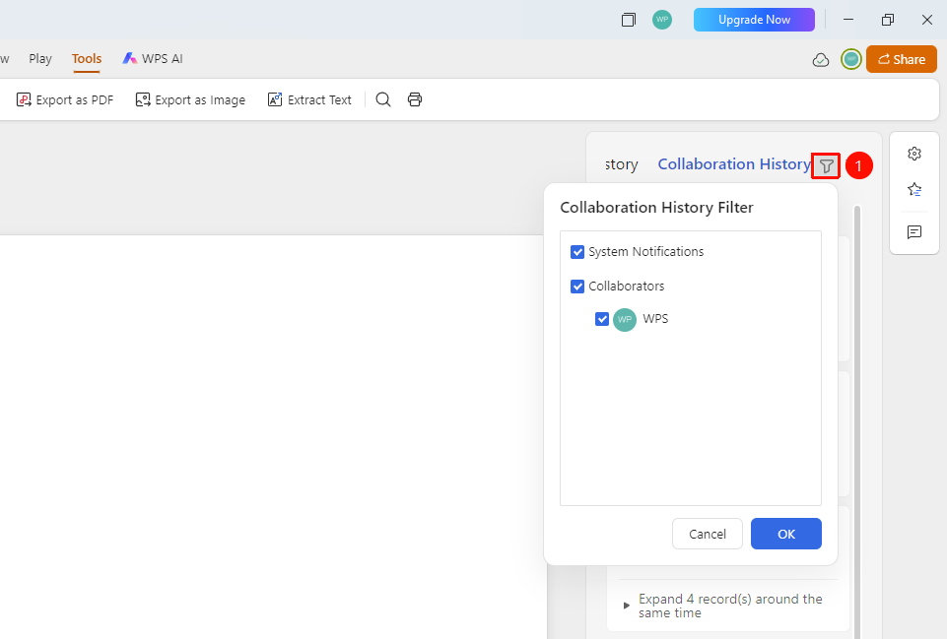Uncheck System Notifications
Viewport: 947px width, 639px height.
click(x=577, y=252)
